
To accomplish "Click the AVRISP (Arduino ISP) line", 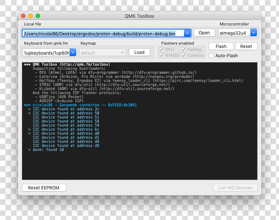I will point(59,101).
